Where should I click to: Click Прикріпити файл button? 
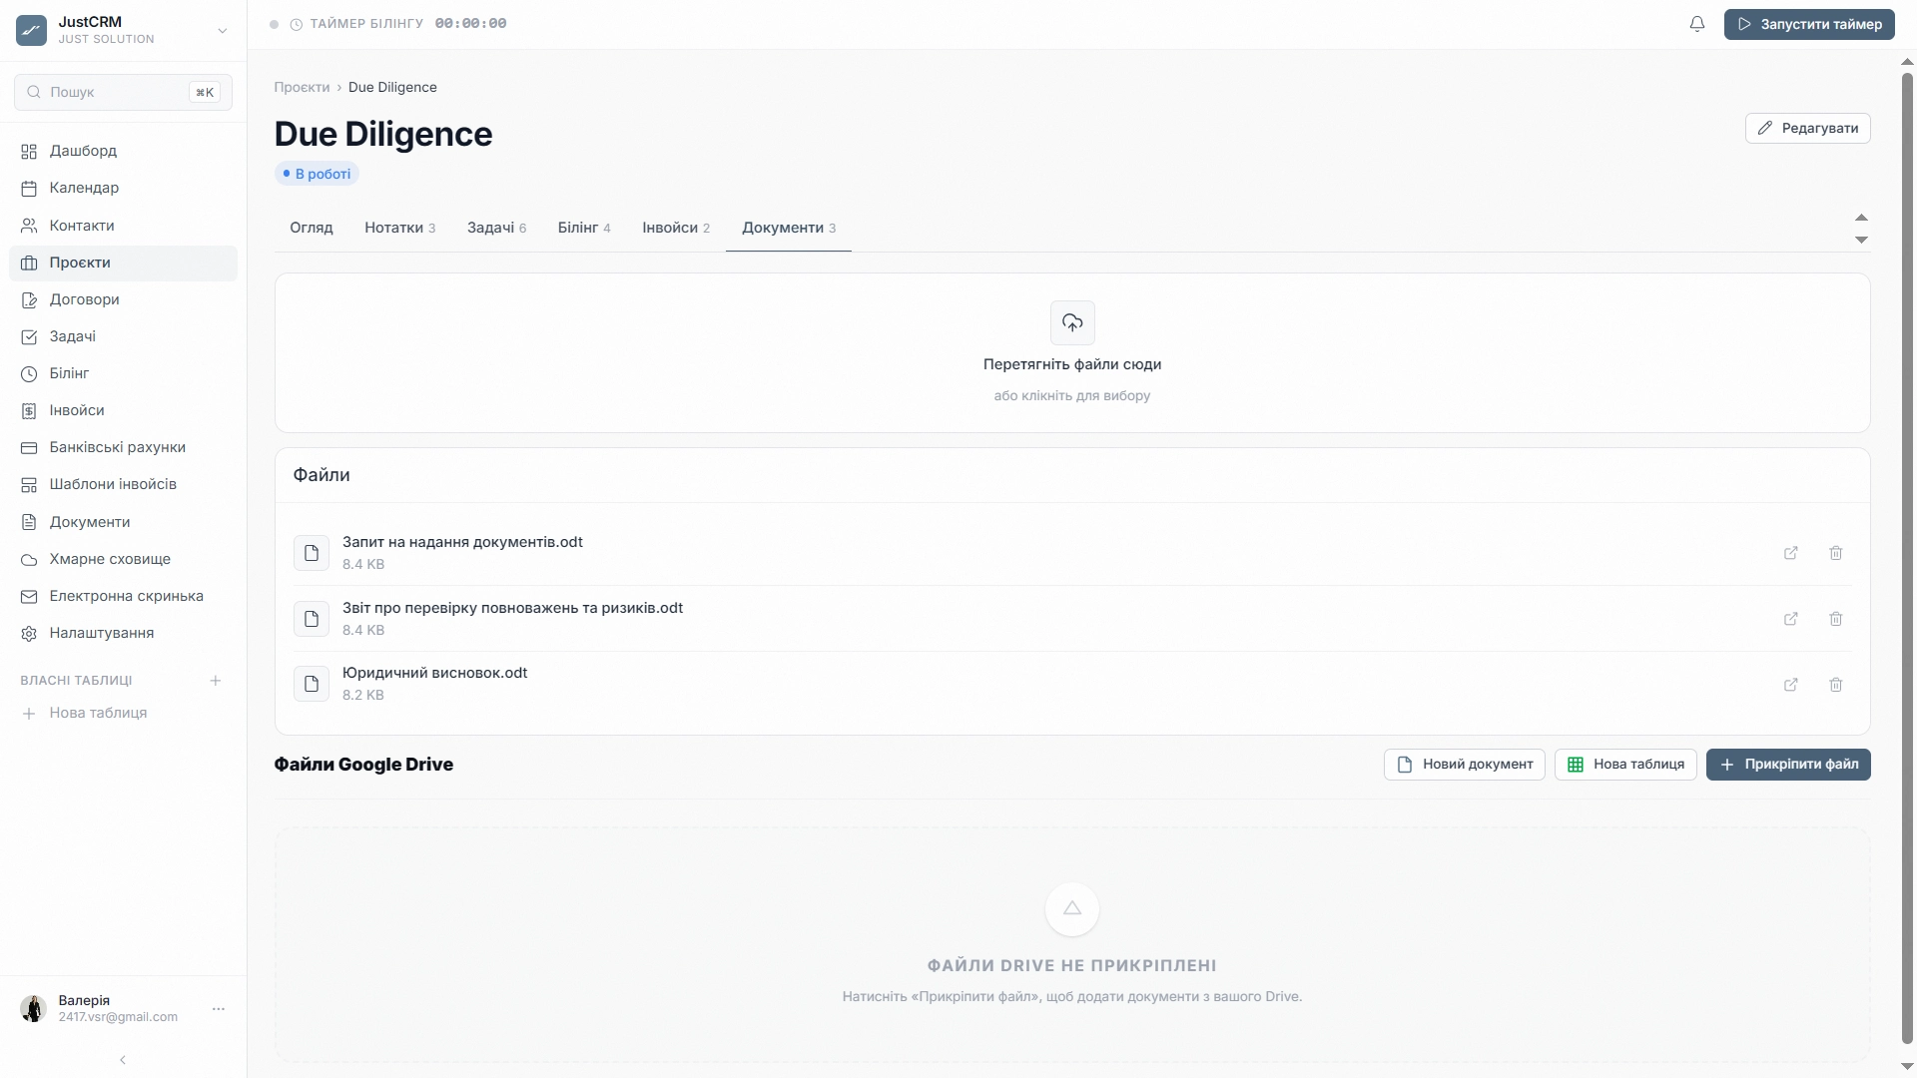1788,765
